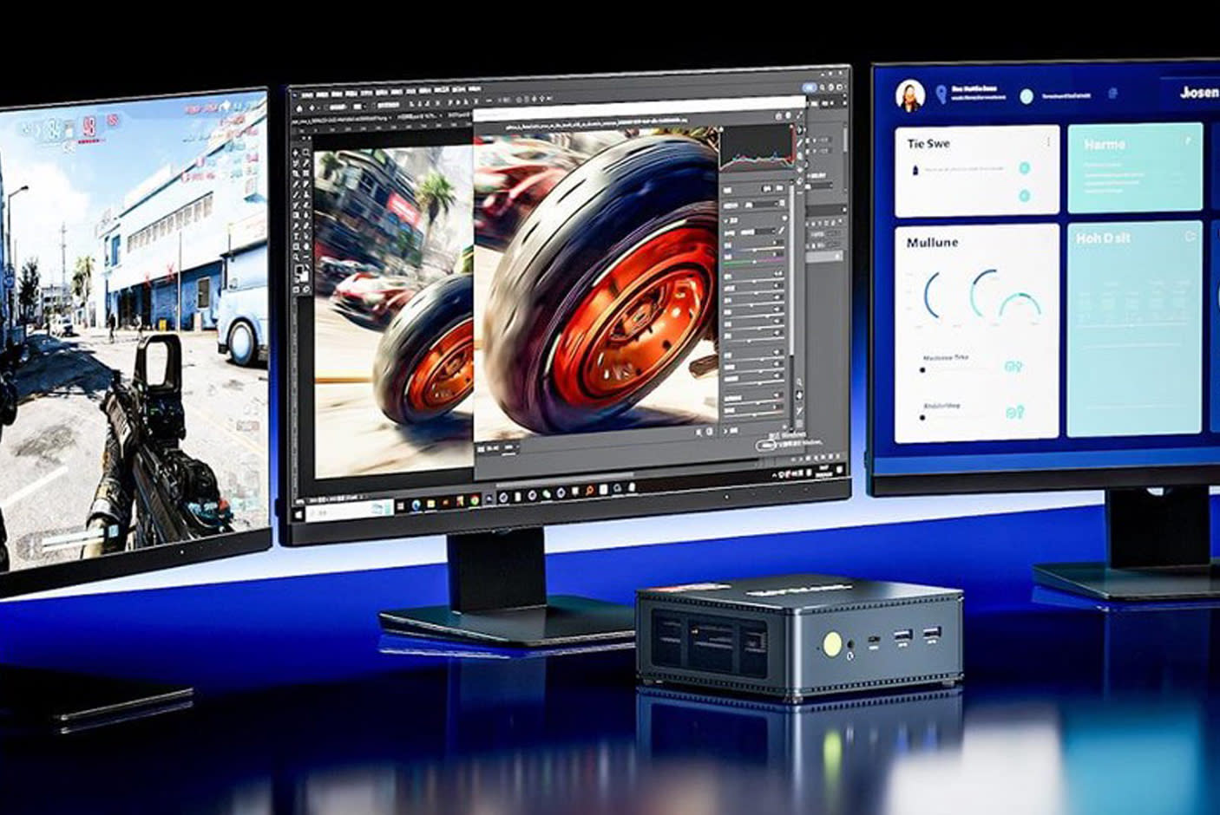Click the Home icon in Photoshop options bar
Image resolution: width=1220 pixels, height=815 pixels.
click(x=298, y=108)
